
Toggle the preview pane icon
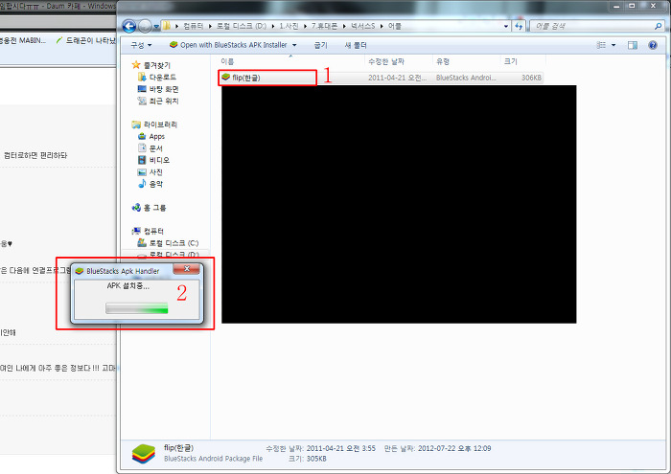633,45
